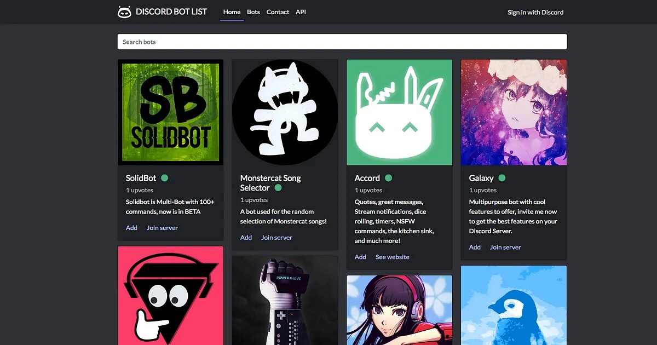This screenshot has width=657, height=345.
Task: Add the Accord bot
Action: coord(360,257)
